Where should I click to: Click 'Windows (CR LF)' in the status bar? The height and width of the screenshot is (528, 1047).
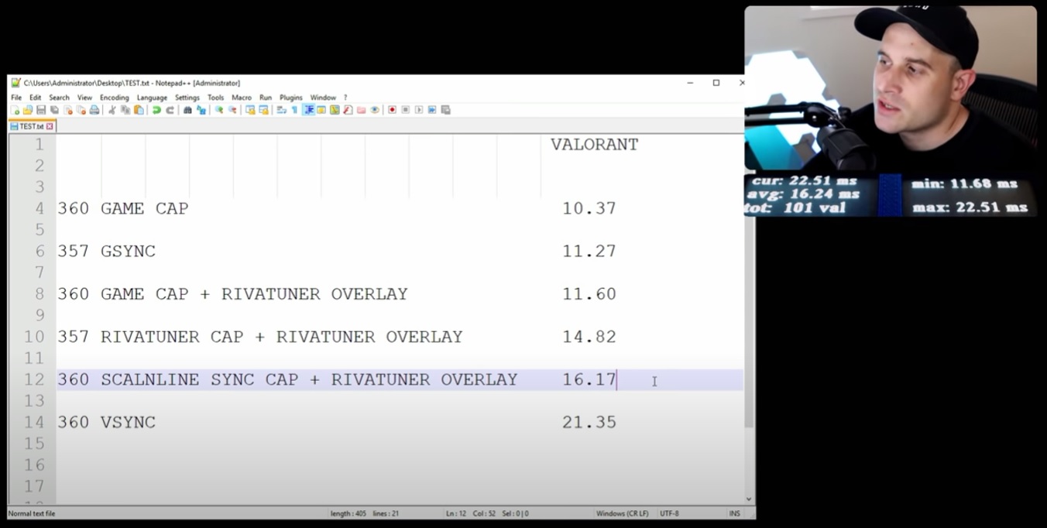click(x=622, y=513)
